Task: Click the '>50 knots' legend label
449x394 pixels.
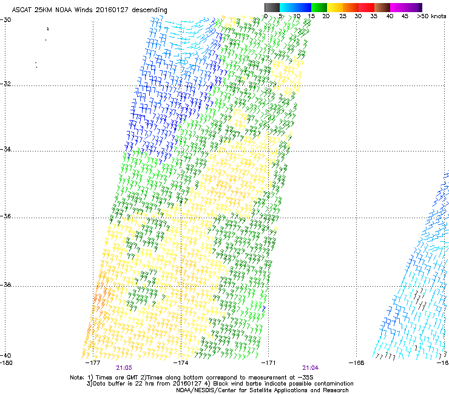Action: [x=431, y=16]
